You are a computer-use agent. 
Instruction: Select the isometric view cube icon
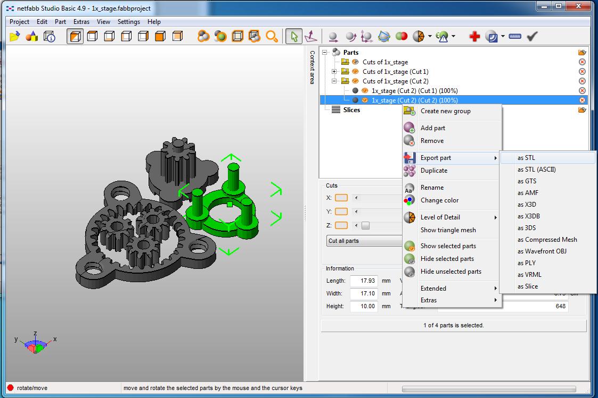[75, 37]
